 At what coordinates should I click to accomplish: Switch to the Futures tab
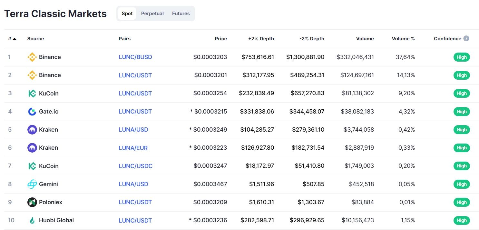(181, 14)
